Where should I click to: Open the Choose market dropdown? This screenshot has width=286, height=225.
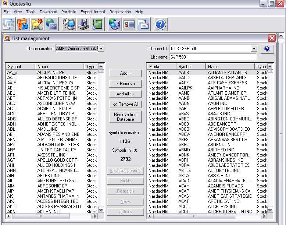(x=101, y=49)
